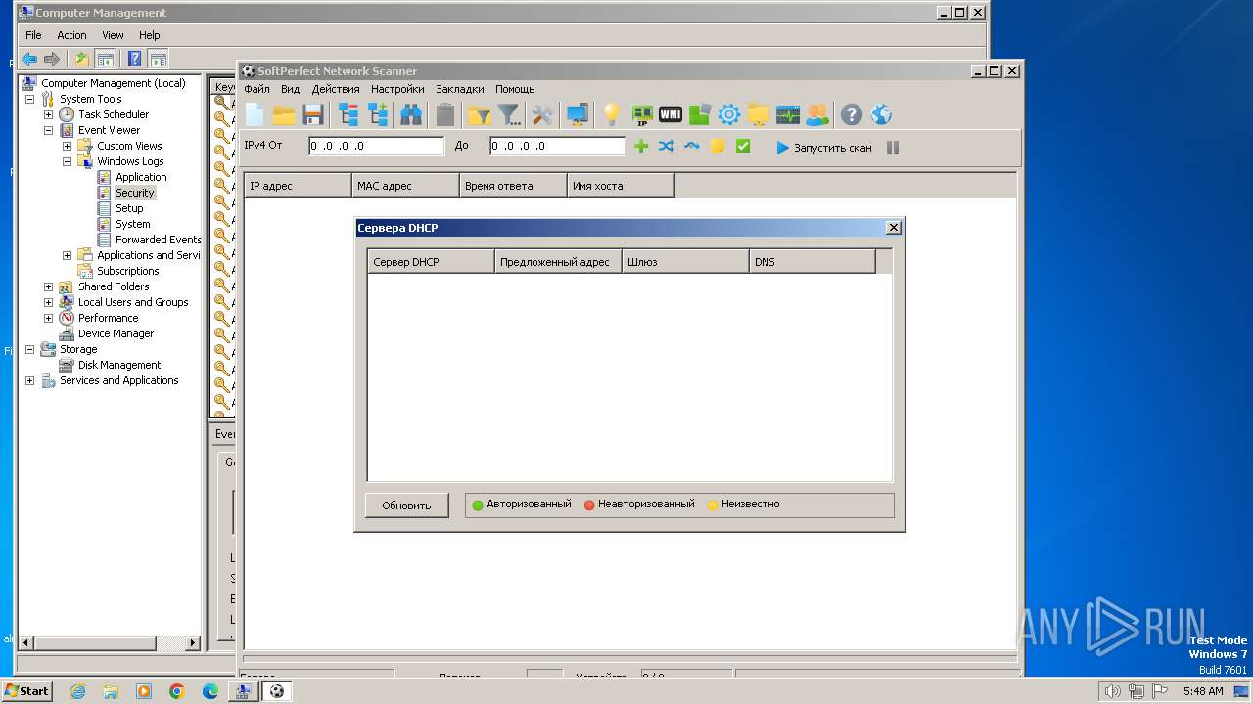
Task: Click the New document icon in Network Scanner
Action: 255,114
